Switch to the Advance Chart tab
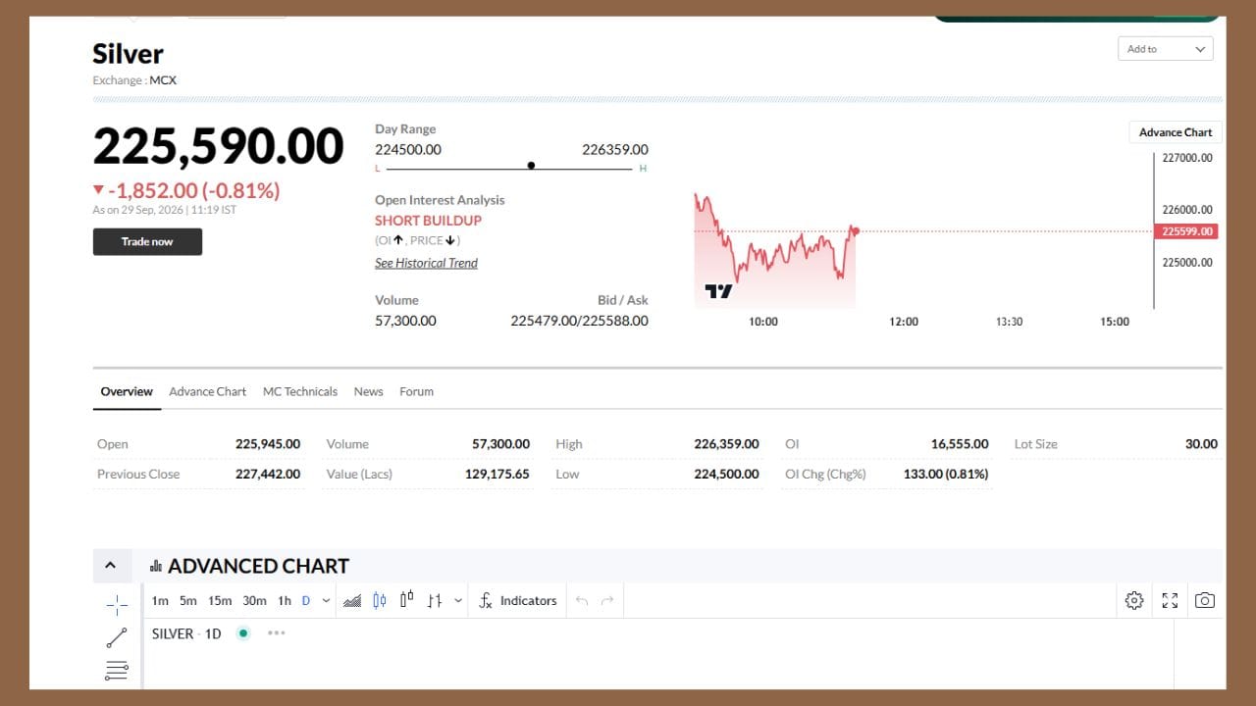Viewport: 1256px width, 706px height. [208, 391]
